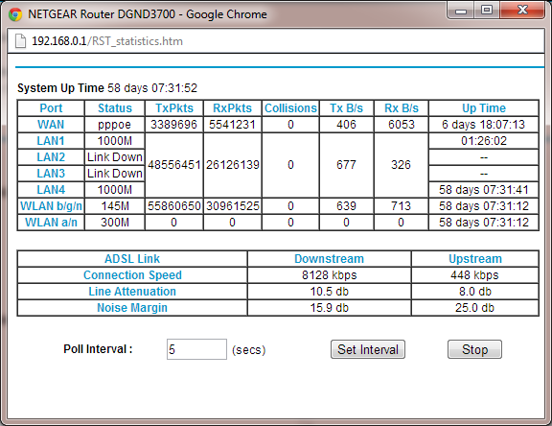Viewport: 552px width, 426px height.
Task: Click upstream attenuation 8.0 db
Action: pos(475,292)
